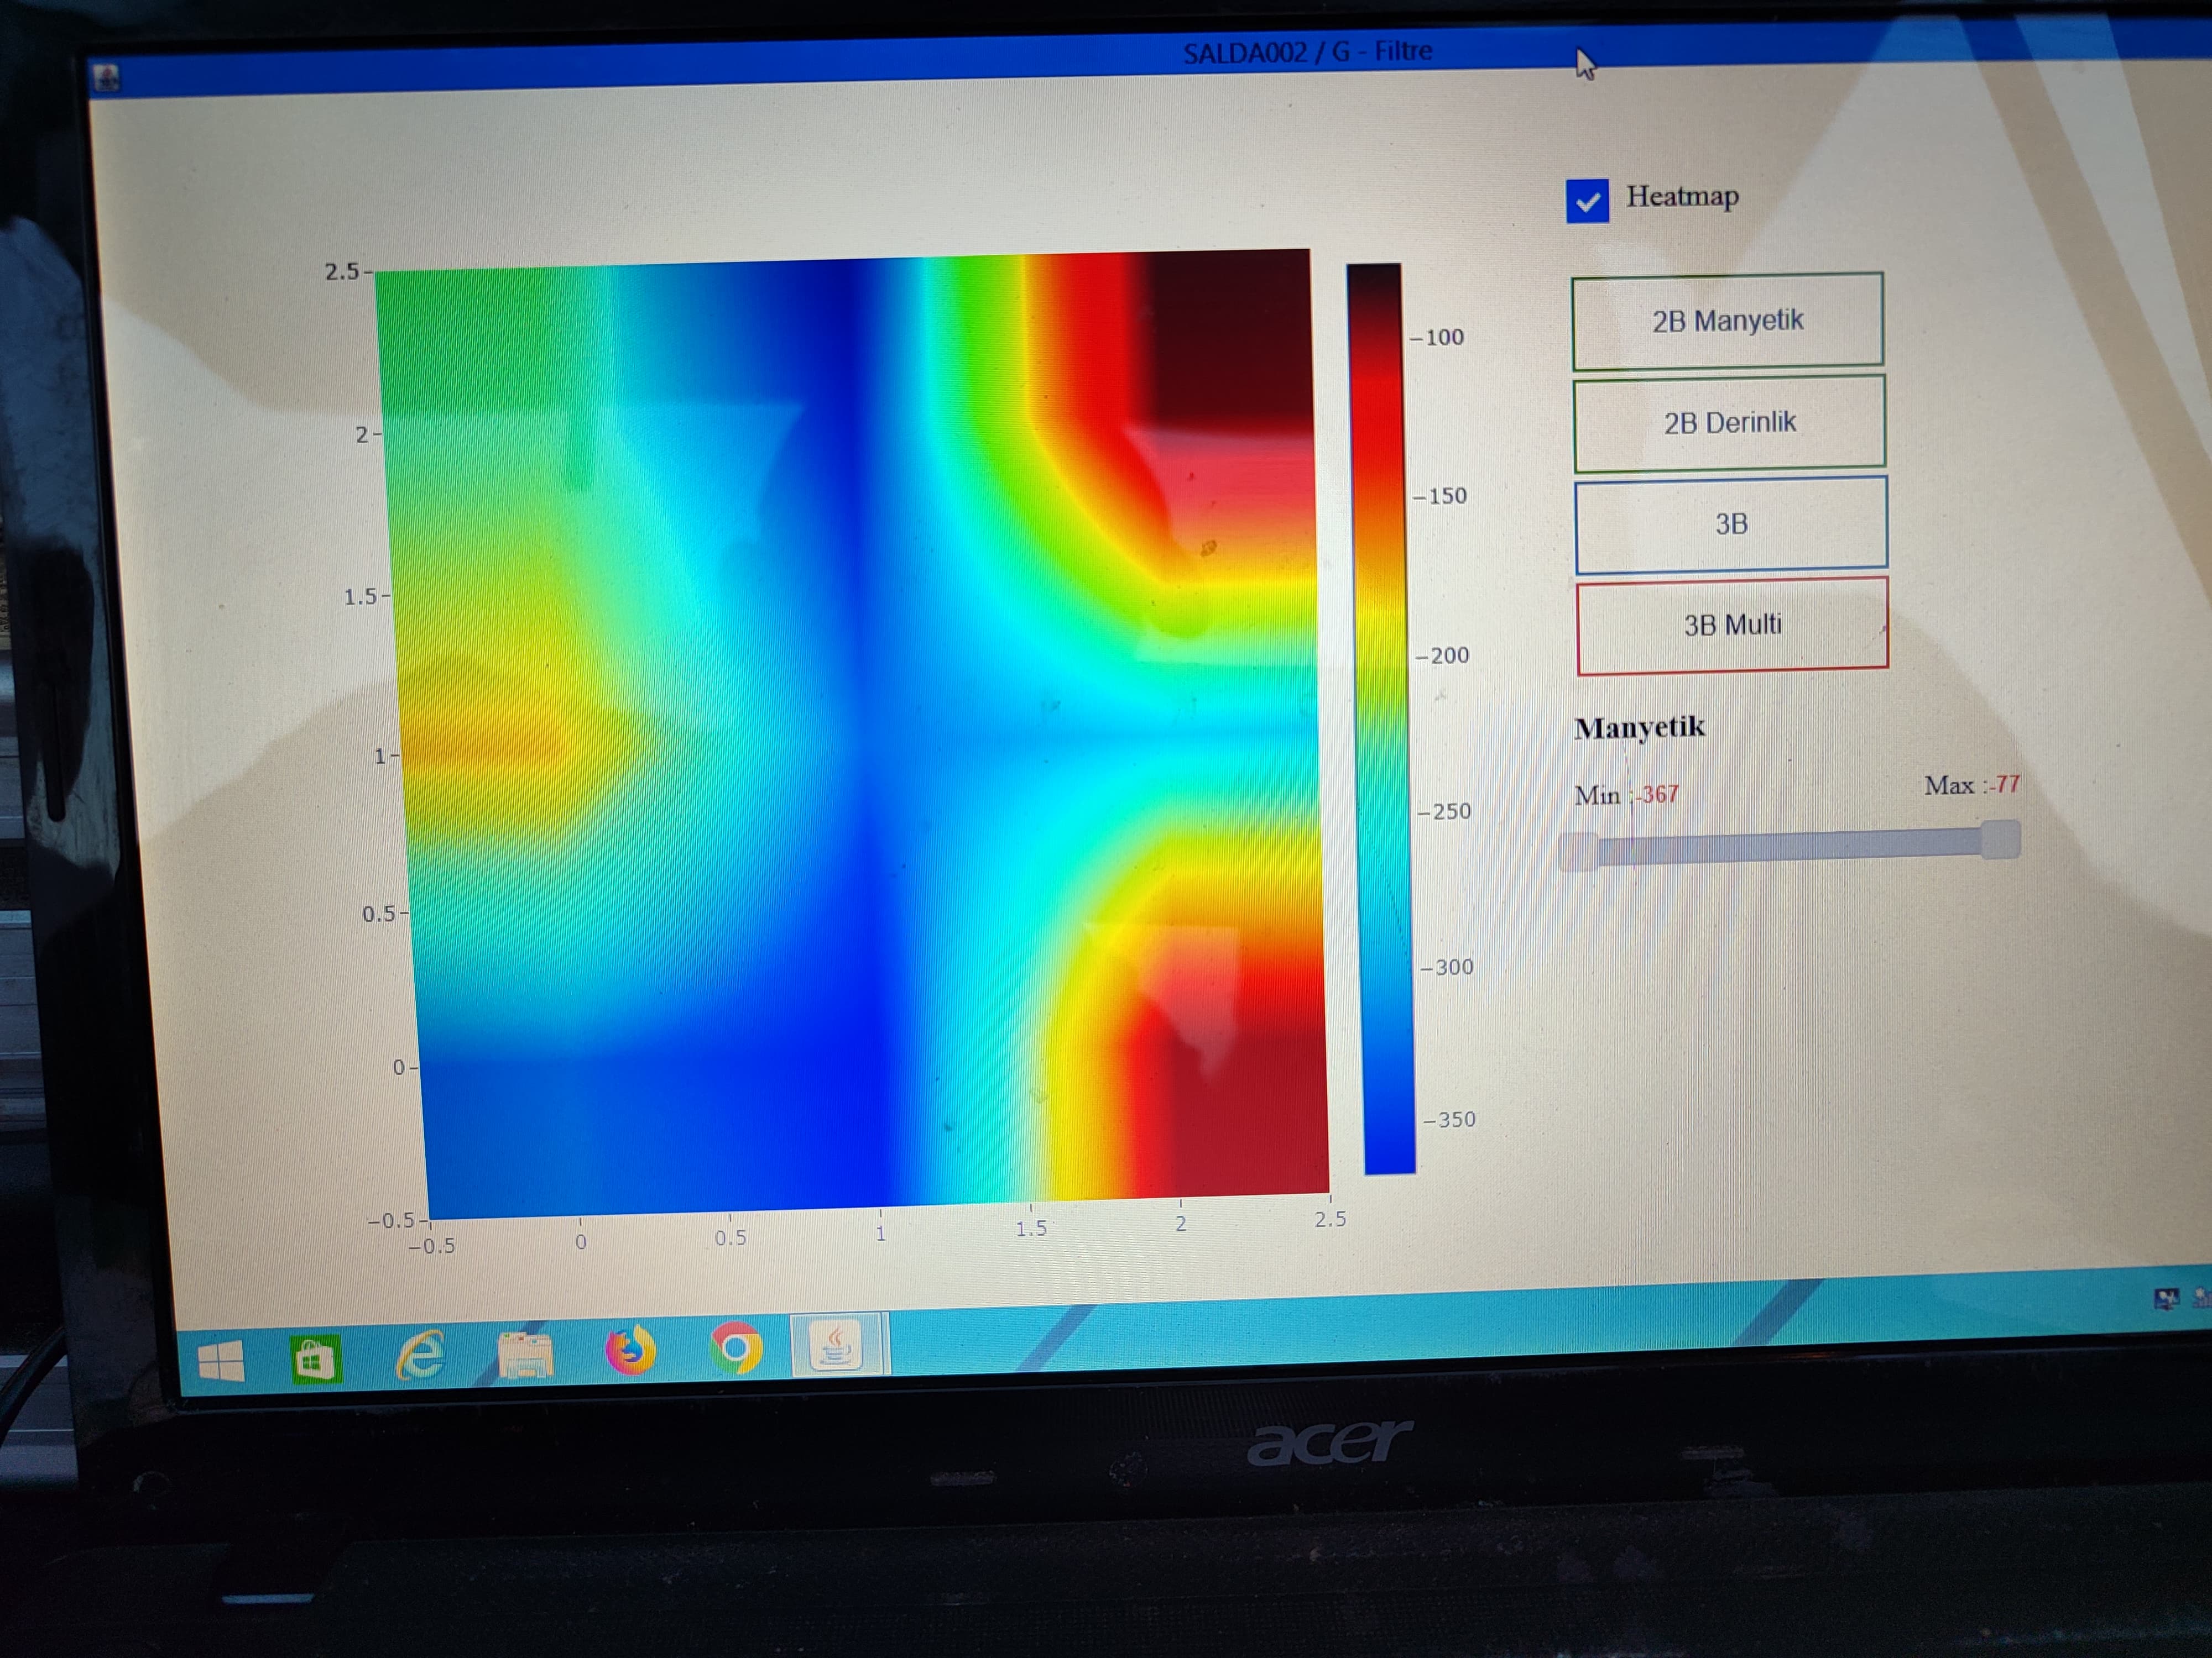Launch Firefox from the taskbar
The image size is (2212, 1658).
[x=631, y=1351]
